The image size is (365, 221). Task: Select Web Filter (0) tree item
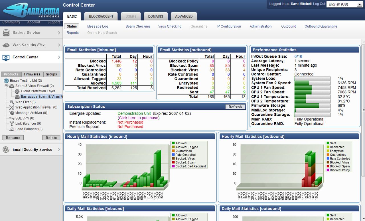point(25,102)
